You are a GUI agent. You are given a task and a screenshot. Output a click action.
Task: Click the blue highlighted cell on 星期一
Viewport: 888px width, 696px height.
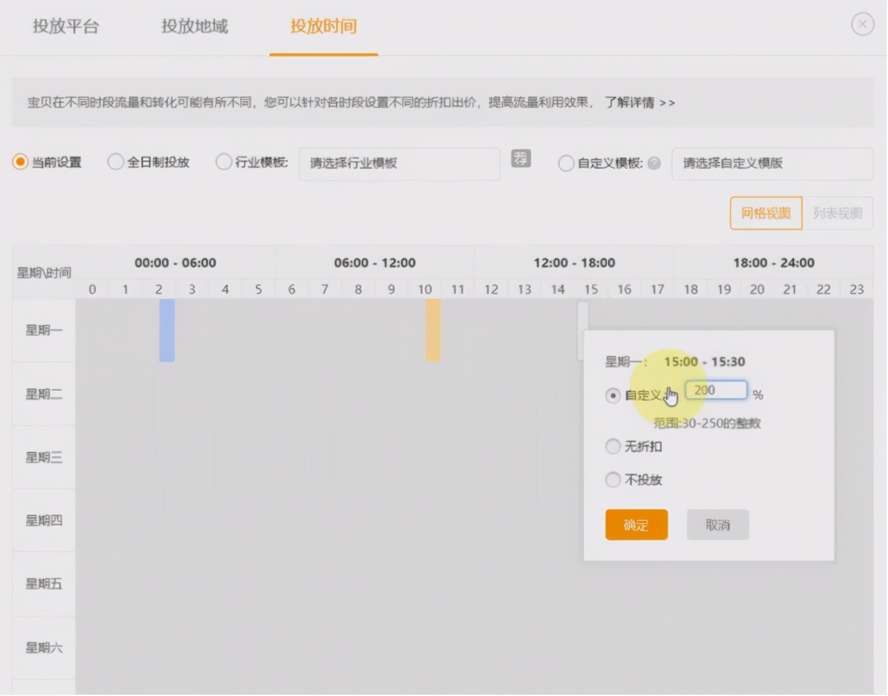[x=167, y=330]
